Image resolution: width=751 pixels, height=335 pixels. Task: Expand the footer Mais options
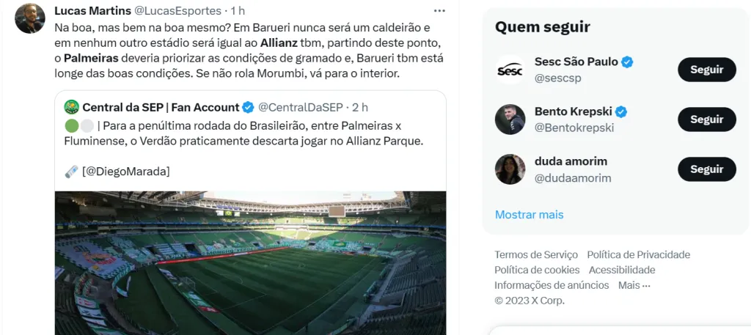[x=634, y=285]
